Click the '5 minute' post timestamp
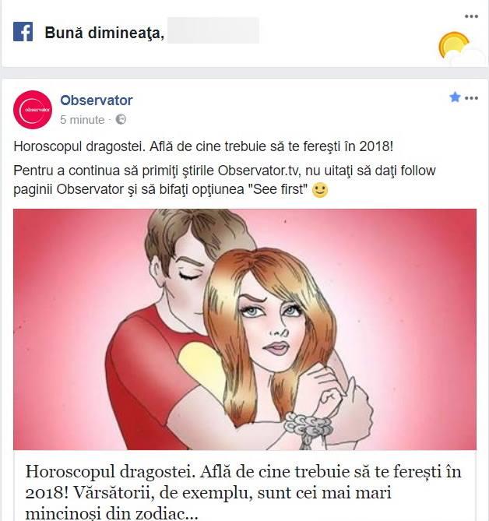Viewport: 489px width, 521px height. coord(82,120)
